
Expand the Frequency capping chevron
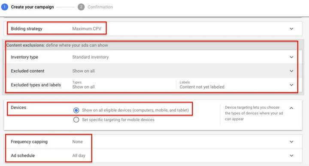click(291, 142)
